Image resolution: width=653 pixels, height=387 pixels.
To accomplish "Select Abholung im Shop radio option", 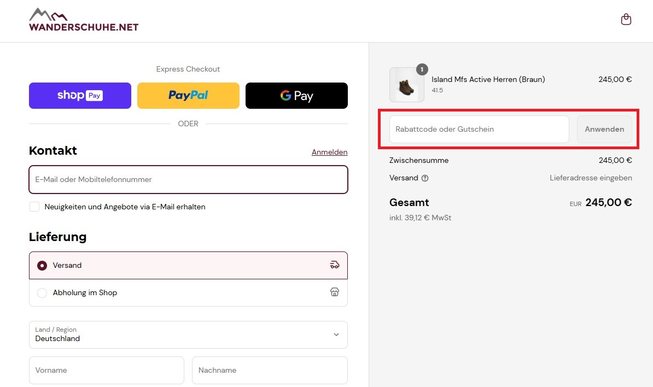I will pyautogui.click(x=42, y=293).
